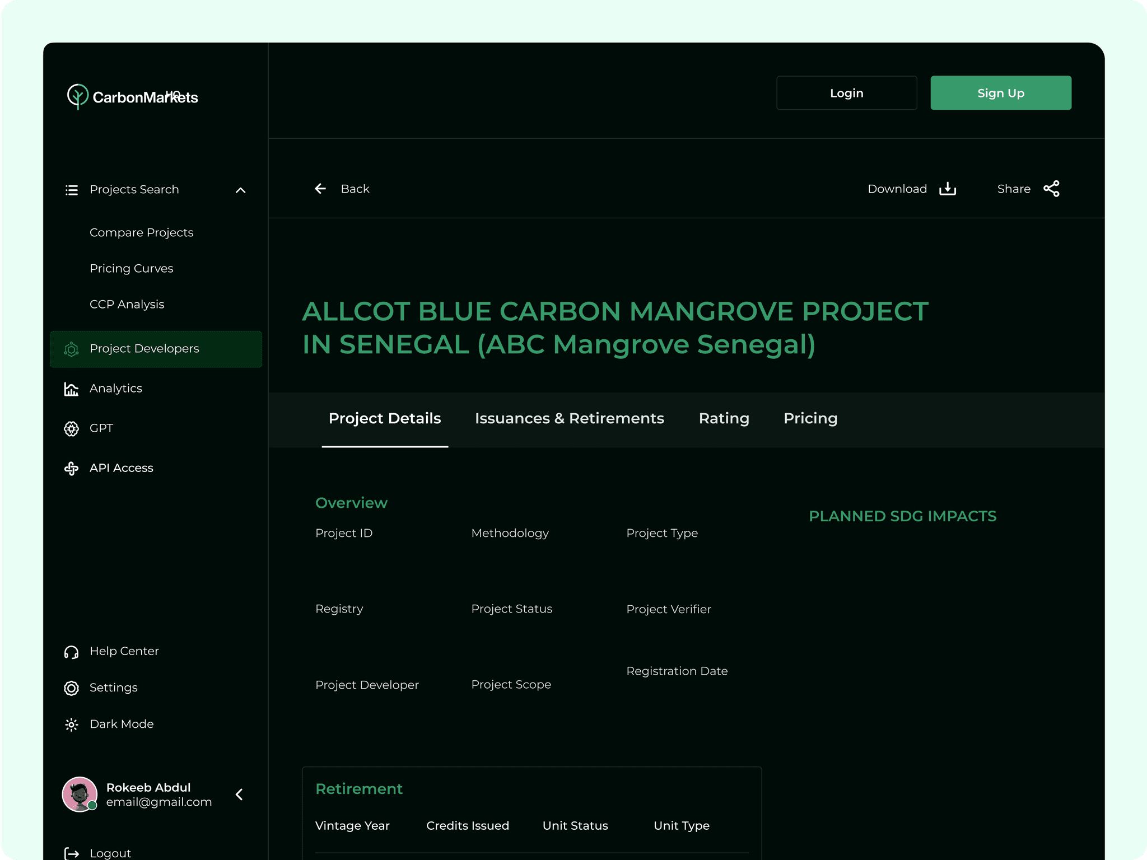
Task: Open Compare Projects submenu item
Action: 141,232
